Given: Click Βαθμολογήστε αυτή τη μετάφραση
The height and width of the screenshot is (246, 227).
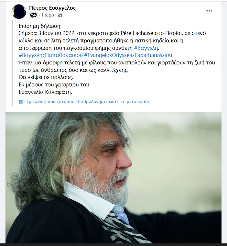Looking at the screenshot, I should (x=114, y=102).
